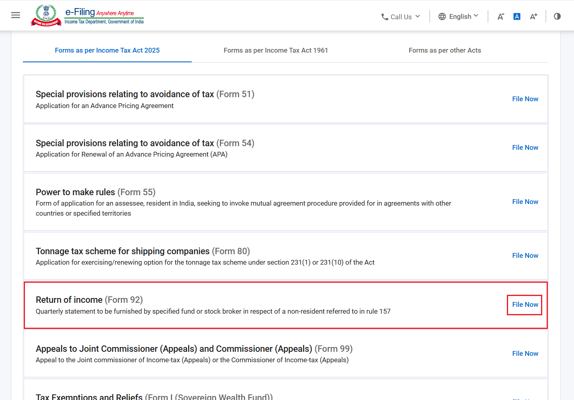Click File Now for Appeals Form 99

pos(525,353)
